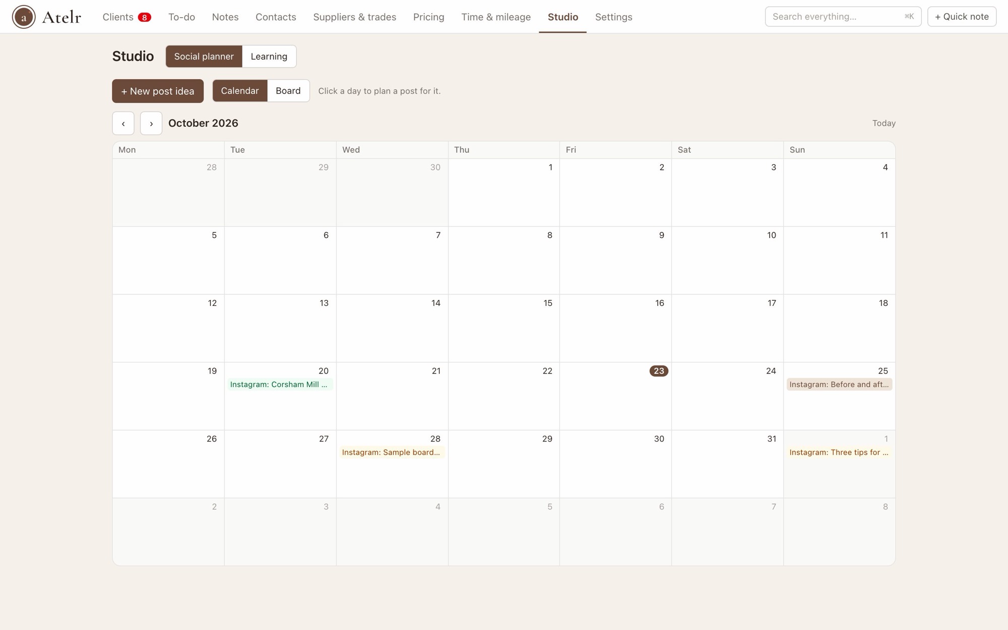Switch to Board view
Screen dimensions: 1008x630
(288, 91)
